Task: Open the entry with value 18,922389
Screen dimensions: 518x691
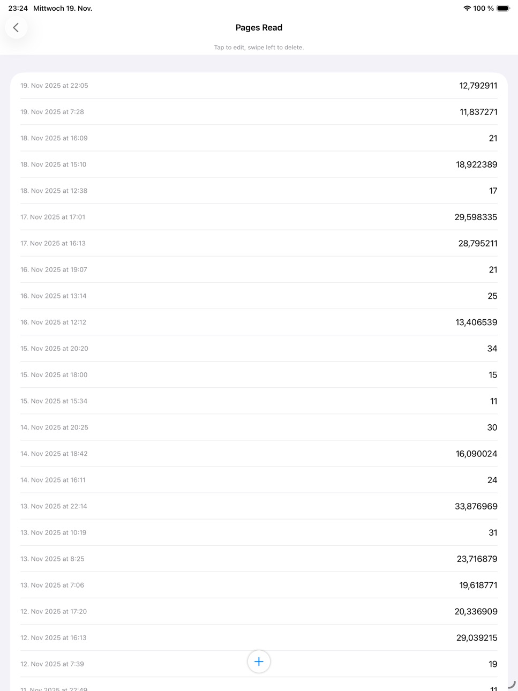Action: point(259,164)
